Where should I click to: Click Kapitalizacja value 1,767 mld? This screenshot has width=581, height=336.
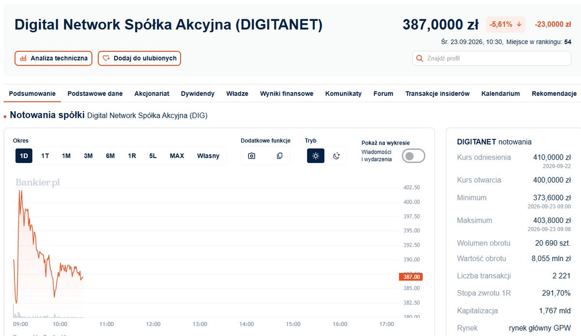555,311
